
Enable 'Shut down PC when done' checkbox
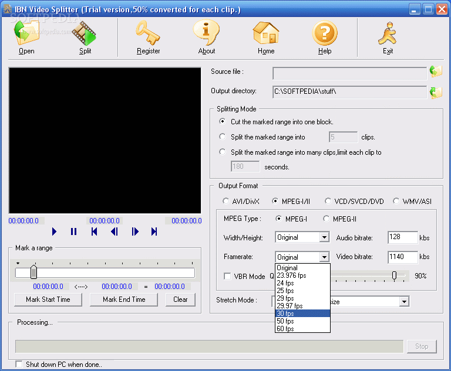coord(19,364)
